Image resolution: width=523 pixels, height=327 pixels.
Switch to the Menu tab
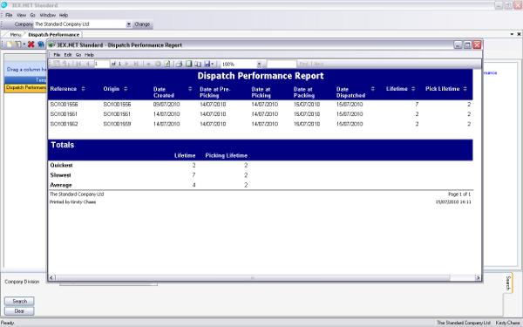[15, 35]
